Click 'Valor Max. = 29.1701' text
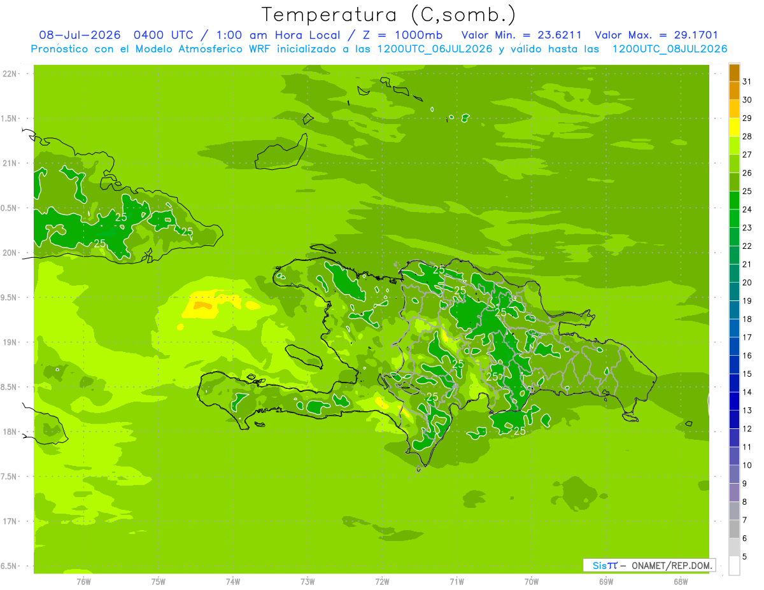Image resolution: width=764 pixels, height=590 pixels. pyautogui.click(x=656, y=35)
